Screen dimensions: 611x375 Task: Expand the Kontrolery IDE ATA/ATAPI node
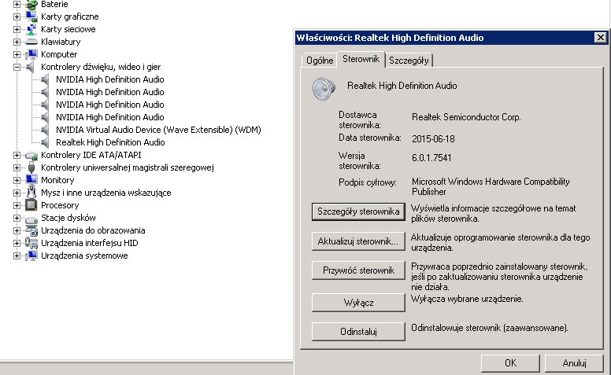(x=17, y=155)
